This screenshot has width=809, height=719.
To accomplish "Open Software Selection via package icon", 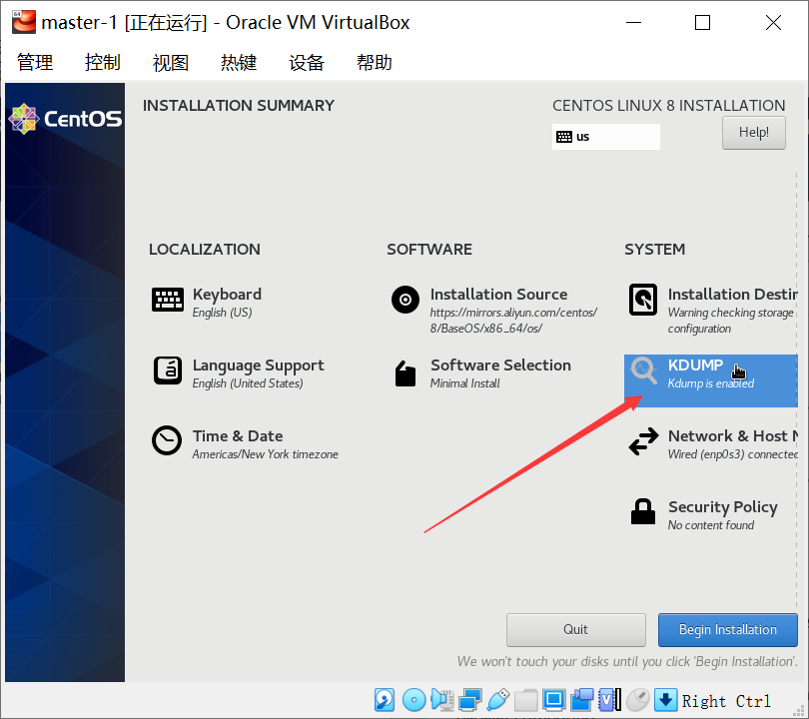I will (x=405, y=372).
